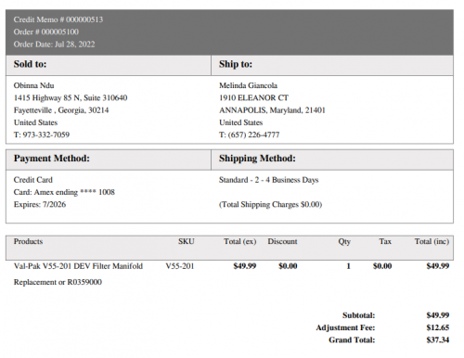The width and height of the screenshot is (464, 358).
Task: Select Fayetteville, Georgia, 30214 line
Action: [x=61, y=110]
